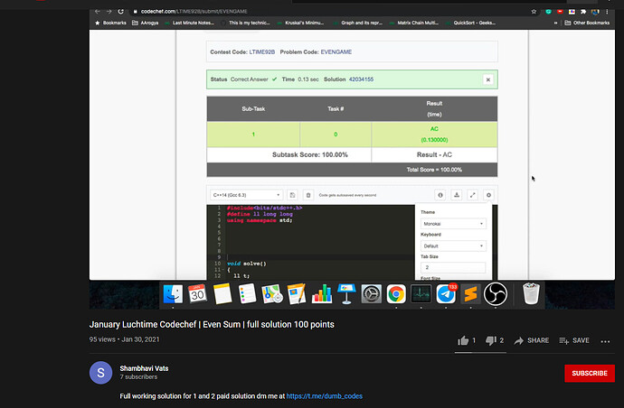
Task: Click the 'Subtask Score: 100.00%' cell
Action: tap(289, 155)
